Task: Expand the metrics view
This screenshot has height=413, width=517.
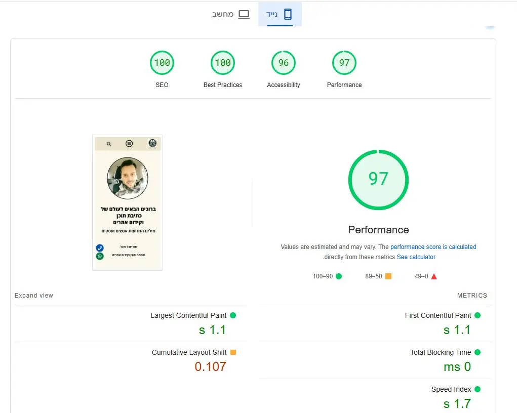Action: coord(34,296)
